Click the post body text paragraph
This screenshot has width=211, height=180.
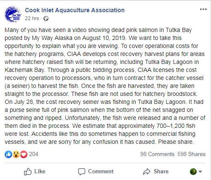pos(105,86)
